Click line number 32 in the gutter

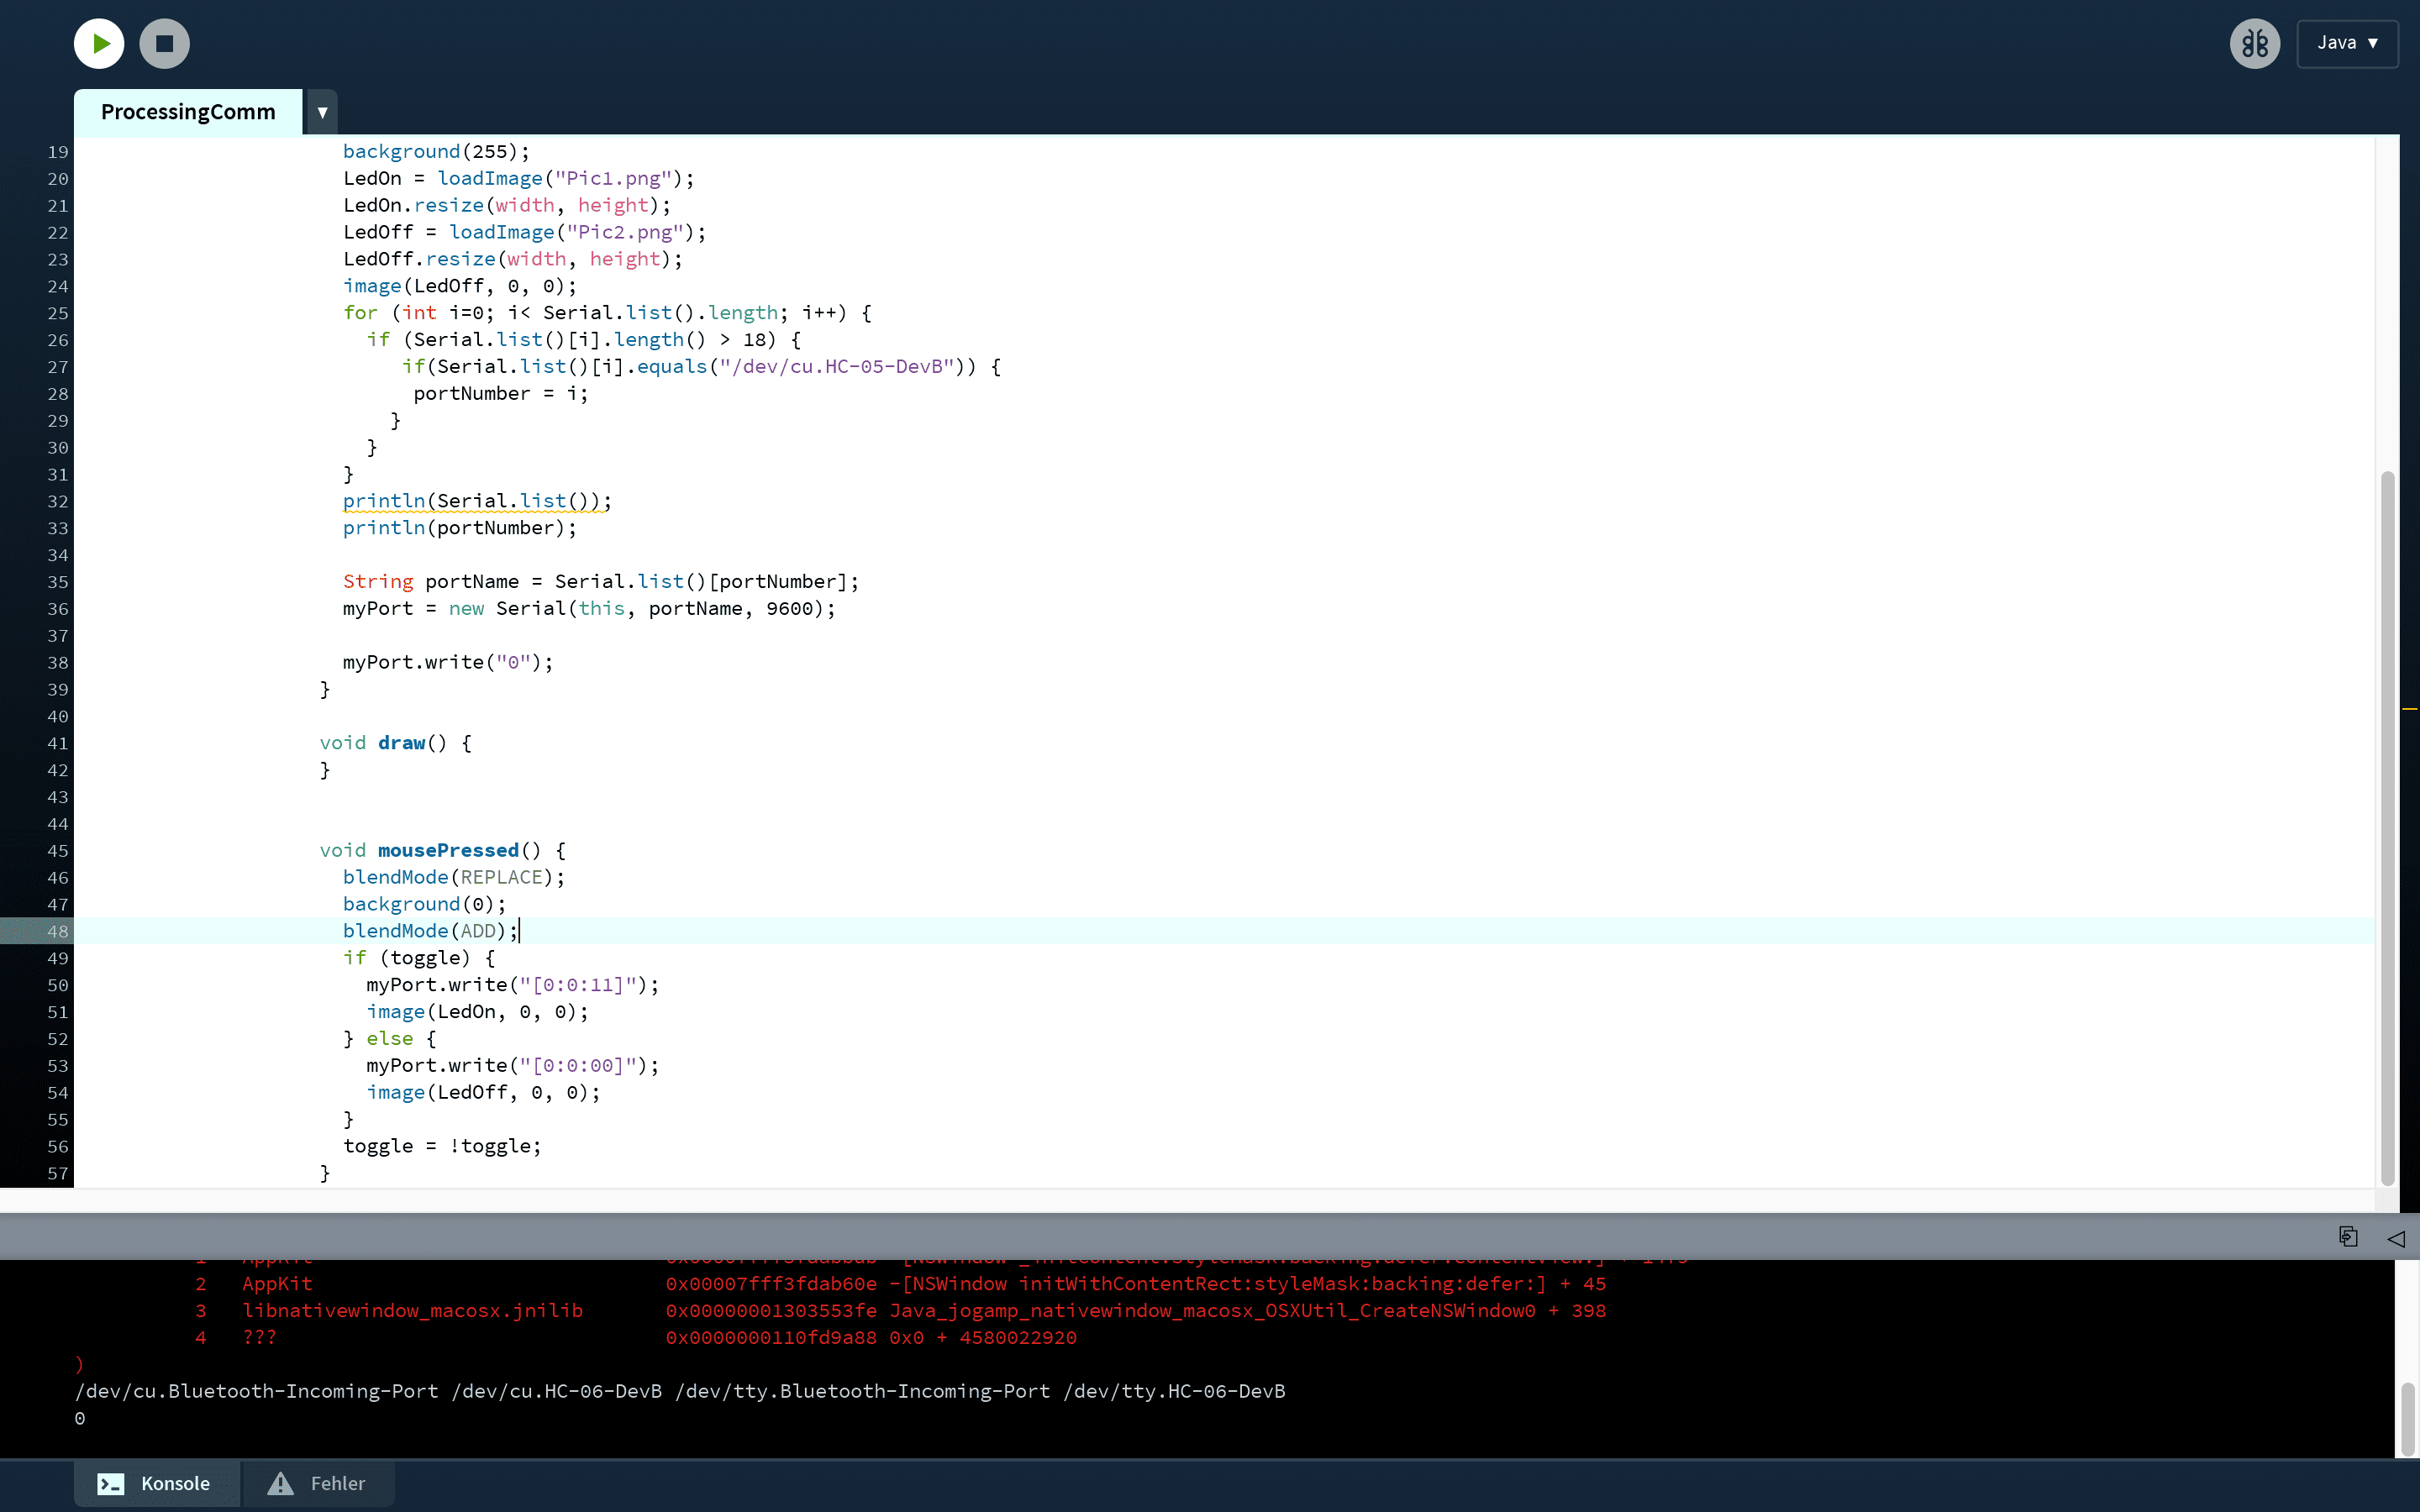[x=58, y=501]
